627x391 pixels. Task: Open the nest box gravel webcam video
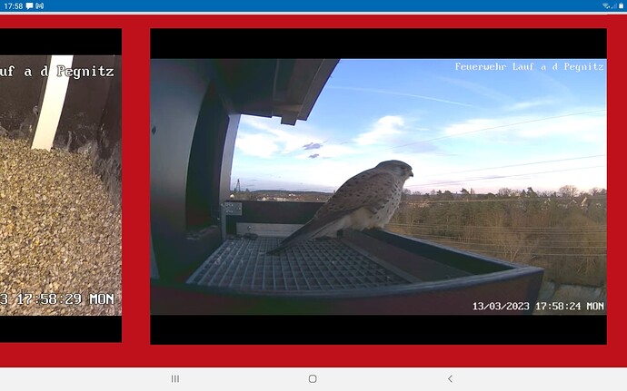(x=61, y=185)
